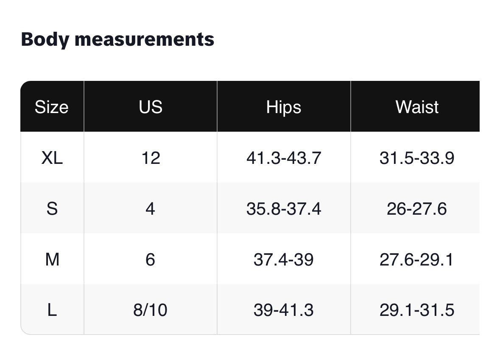Select the Size column header

(52, 107)
